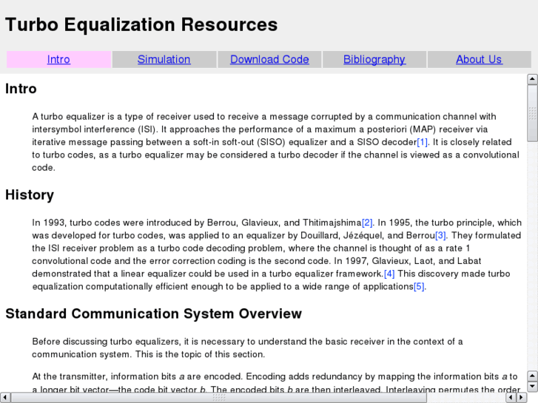Screen dimensions: 538x403
Task: Click the vertical scrollbar thumb
Action: [532, 113]
